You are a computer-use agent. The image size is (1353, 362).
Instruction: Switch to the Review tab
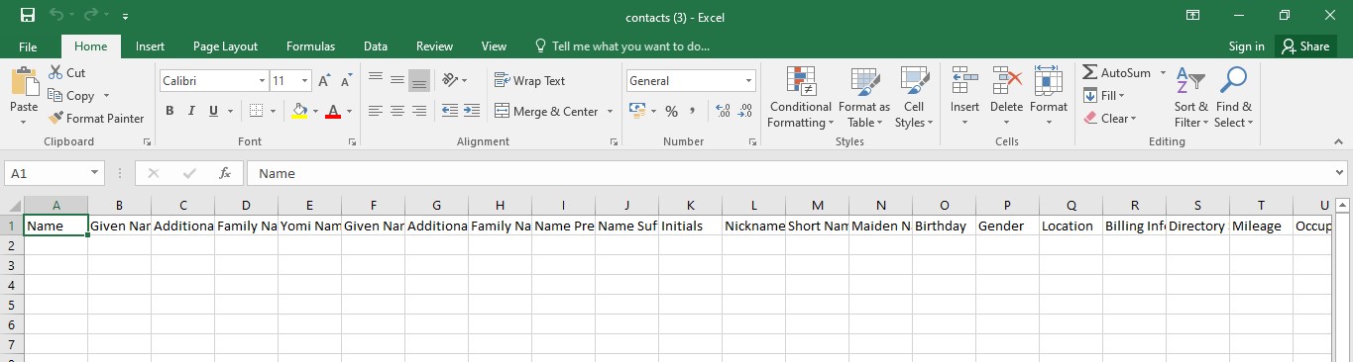(434, 46)
